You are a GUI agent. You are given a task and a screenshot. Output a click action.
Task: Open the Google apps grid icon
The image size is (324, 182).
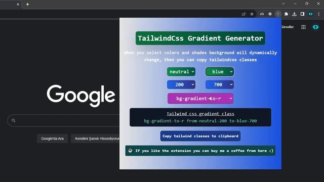tap(303, 27)
